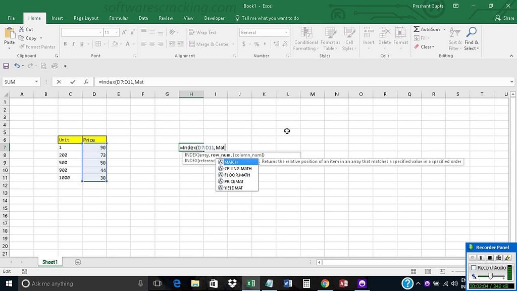Click the Share button

point(504,18)
